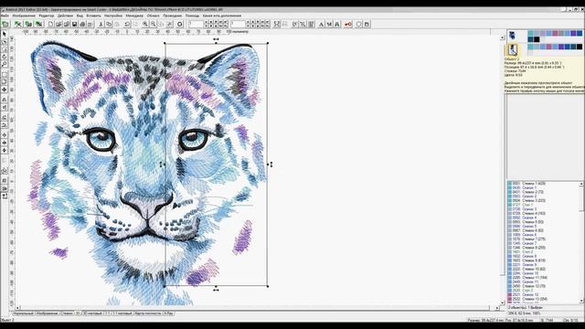
Task: Select the magnifier zoom tool in left toolbar
Action: 5,64
